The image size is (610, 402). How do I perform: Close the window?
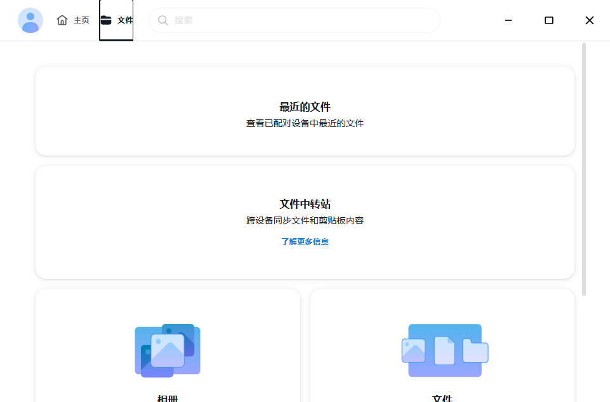tap(590, 20)
